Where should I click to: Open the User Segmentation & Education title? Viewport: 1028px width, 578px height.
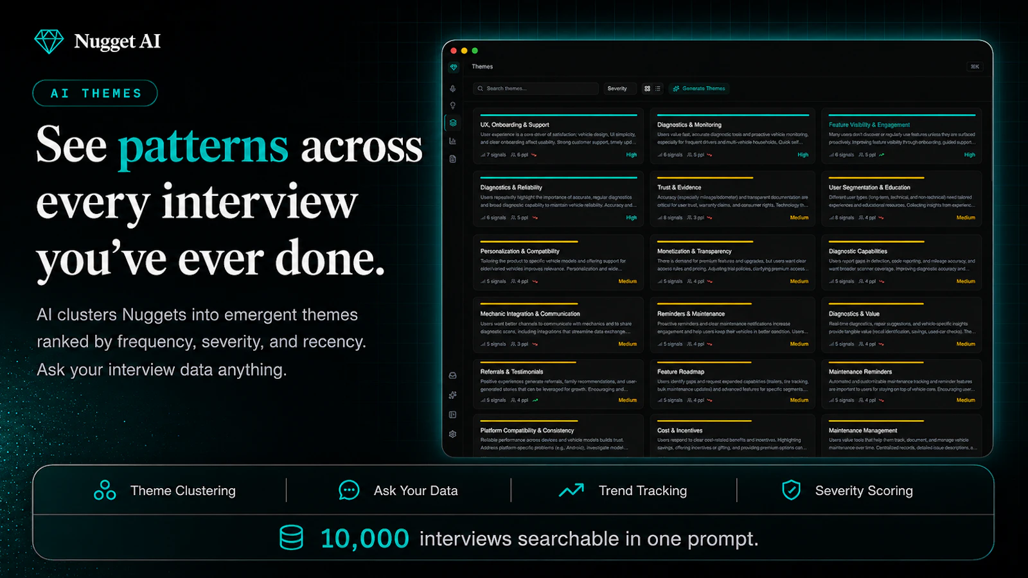point(869,188)
